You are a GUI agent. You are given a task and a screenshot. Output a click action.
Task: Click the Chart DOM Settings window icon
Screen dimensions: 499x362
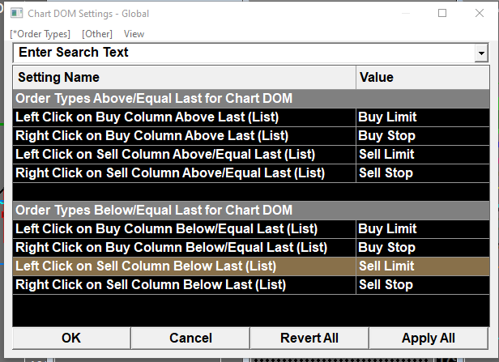[16, 14]
